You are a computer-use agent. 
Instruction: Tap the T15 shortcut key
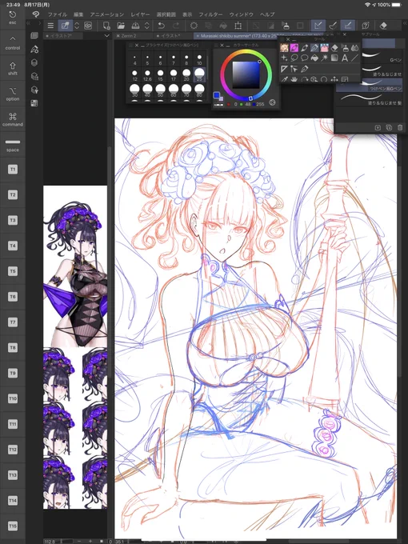click(x=13, y=526)
